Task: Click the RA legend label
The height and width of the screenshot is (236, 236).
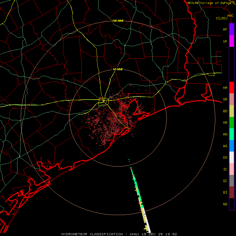Action: coord(225,135)
